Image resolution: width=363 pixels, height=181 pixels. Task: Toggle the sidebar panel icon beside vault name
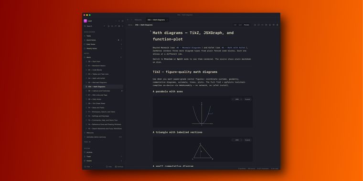[123, 21]
